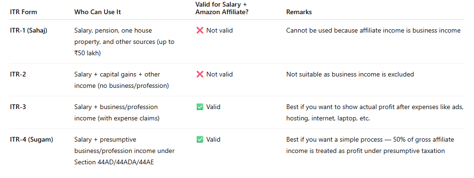Click the ITR-3 row label
474x178 pixels.
18,107
